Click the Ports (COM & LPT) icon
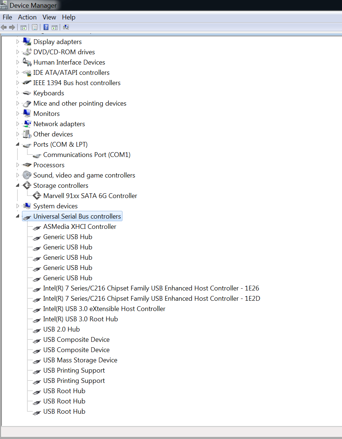This screenshot has height=439, width=342. click(27, 145)
